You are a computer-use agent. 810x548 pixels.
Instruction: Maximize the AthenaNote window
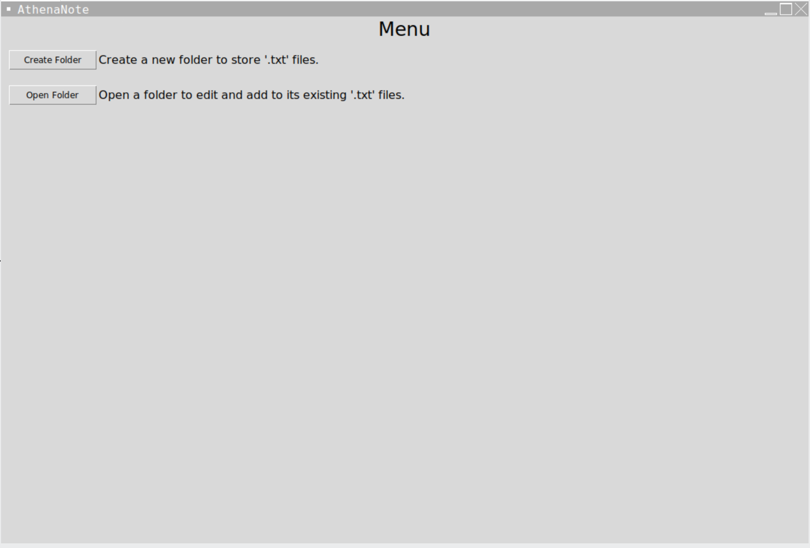[786, 9]
